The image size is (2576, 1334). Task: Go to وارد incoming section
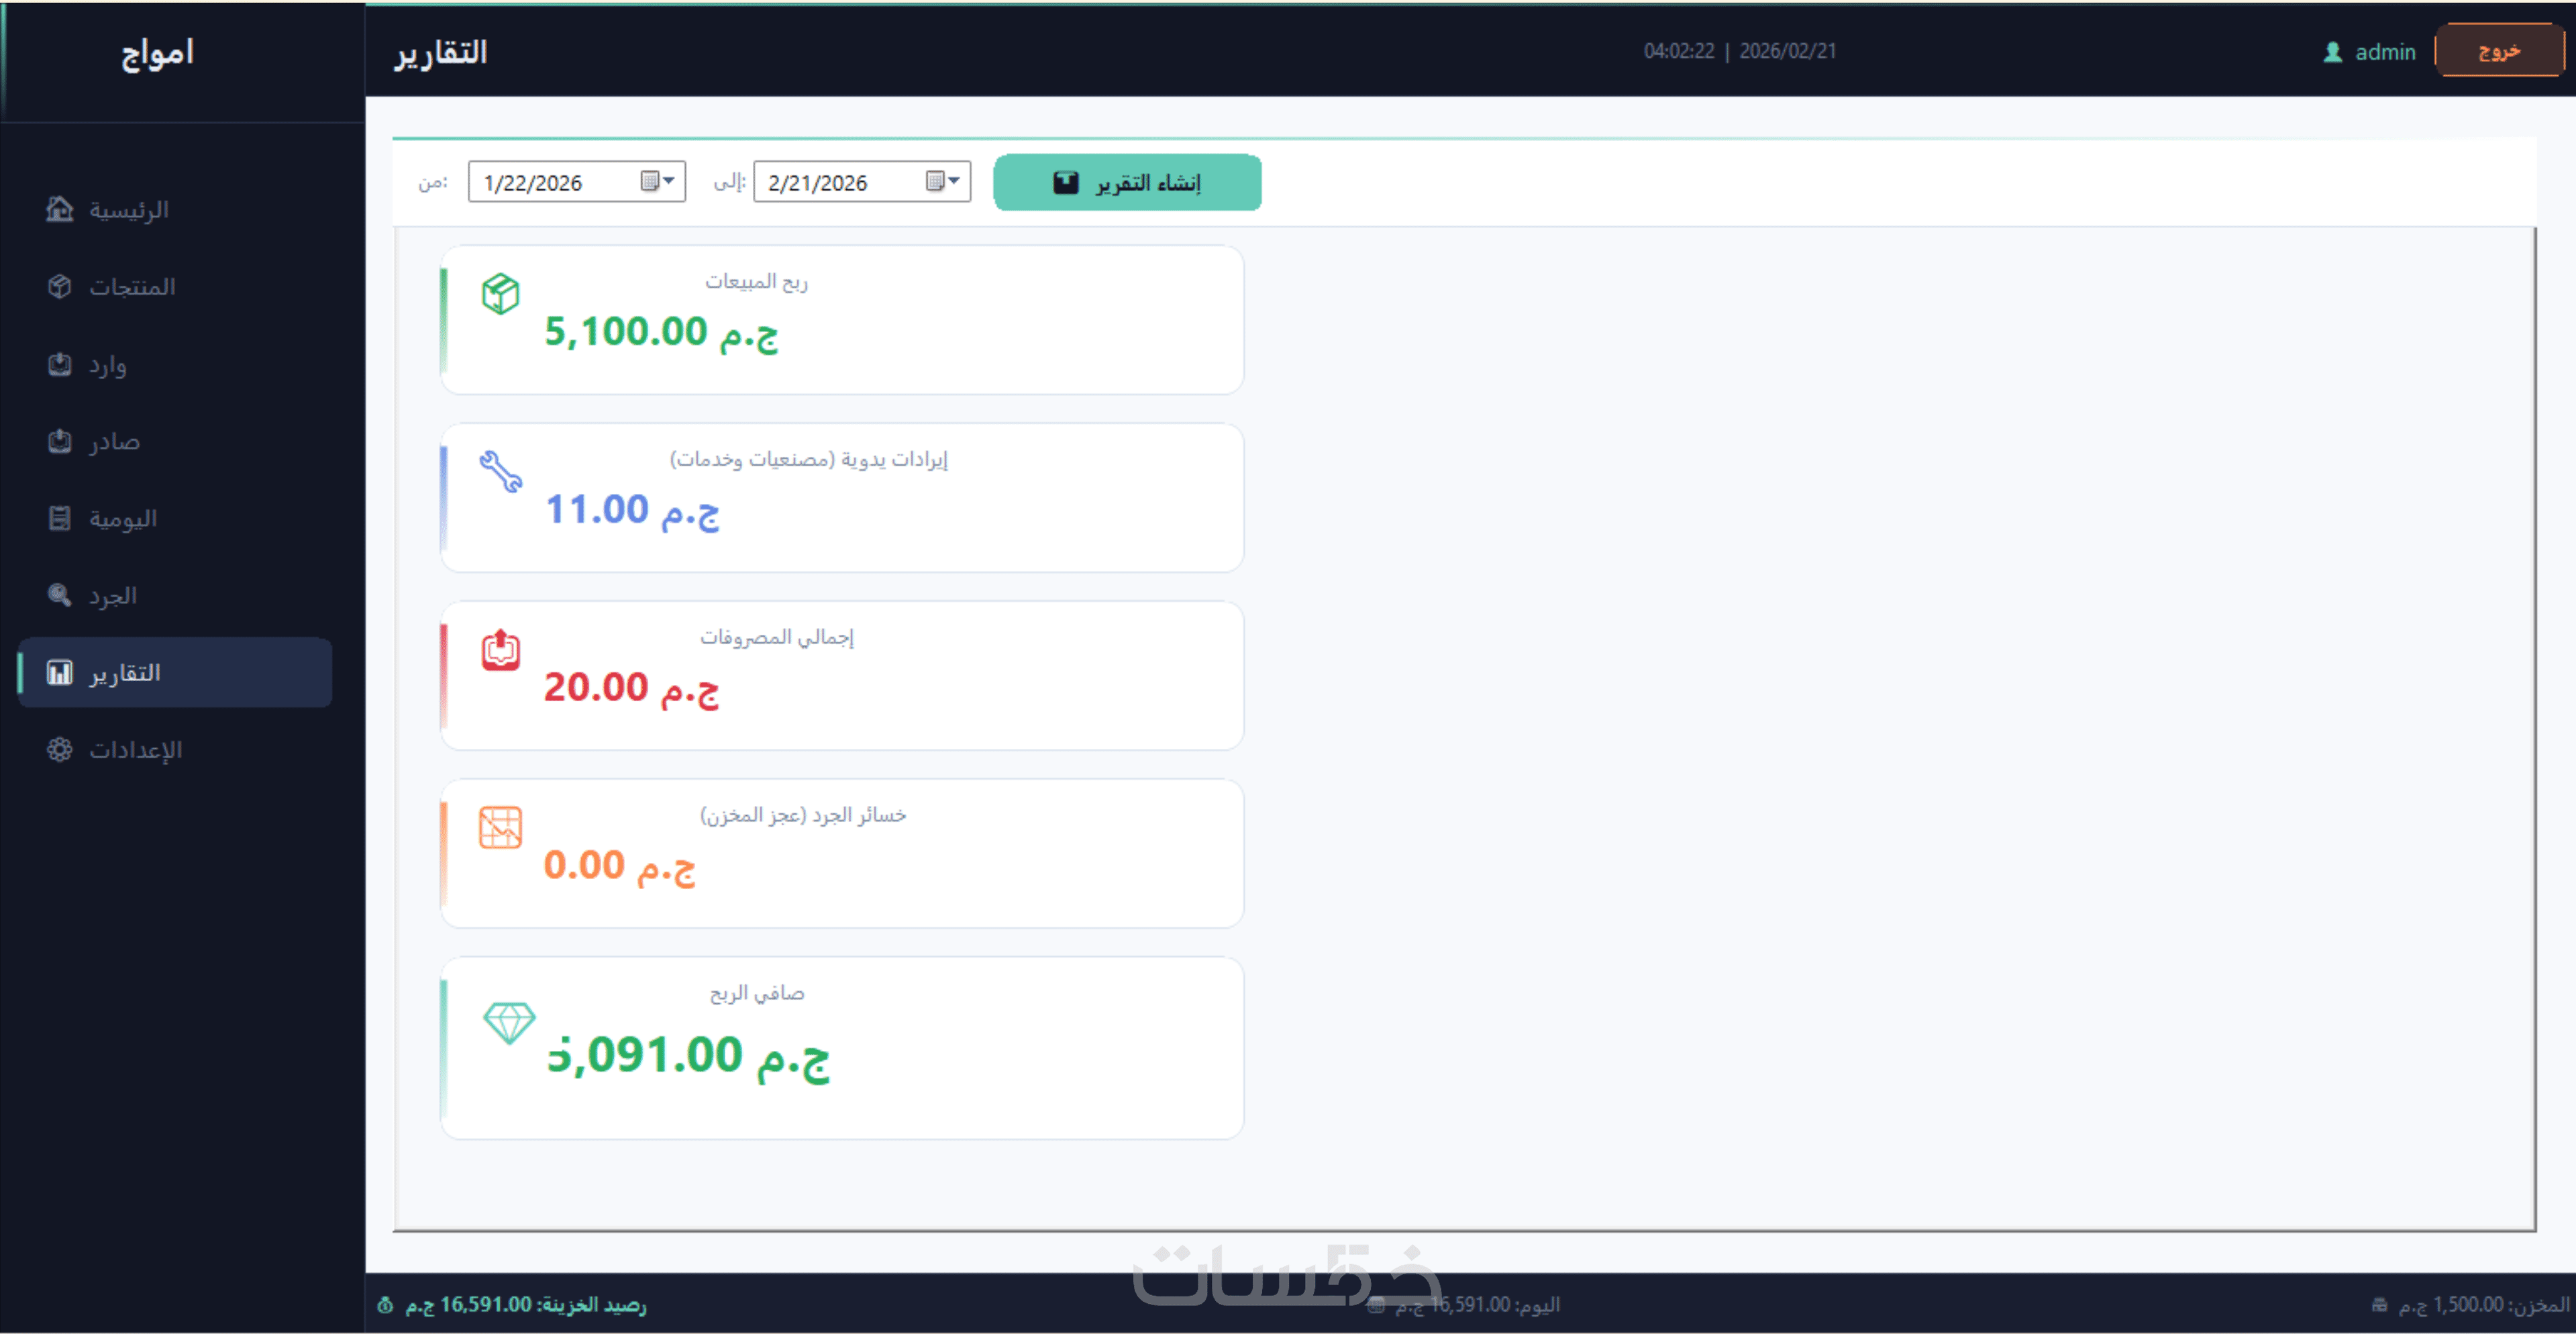click(x=107, y=365)
